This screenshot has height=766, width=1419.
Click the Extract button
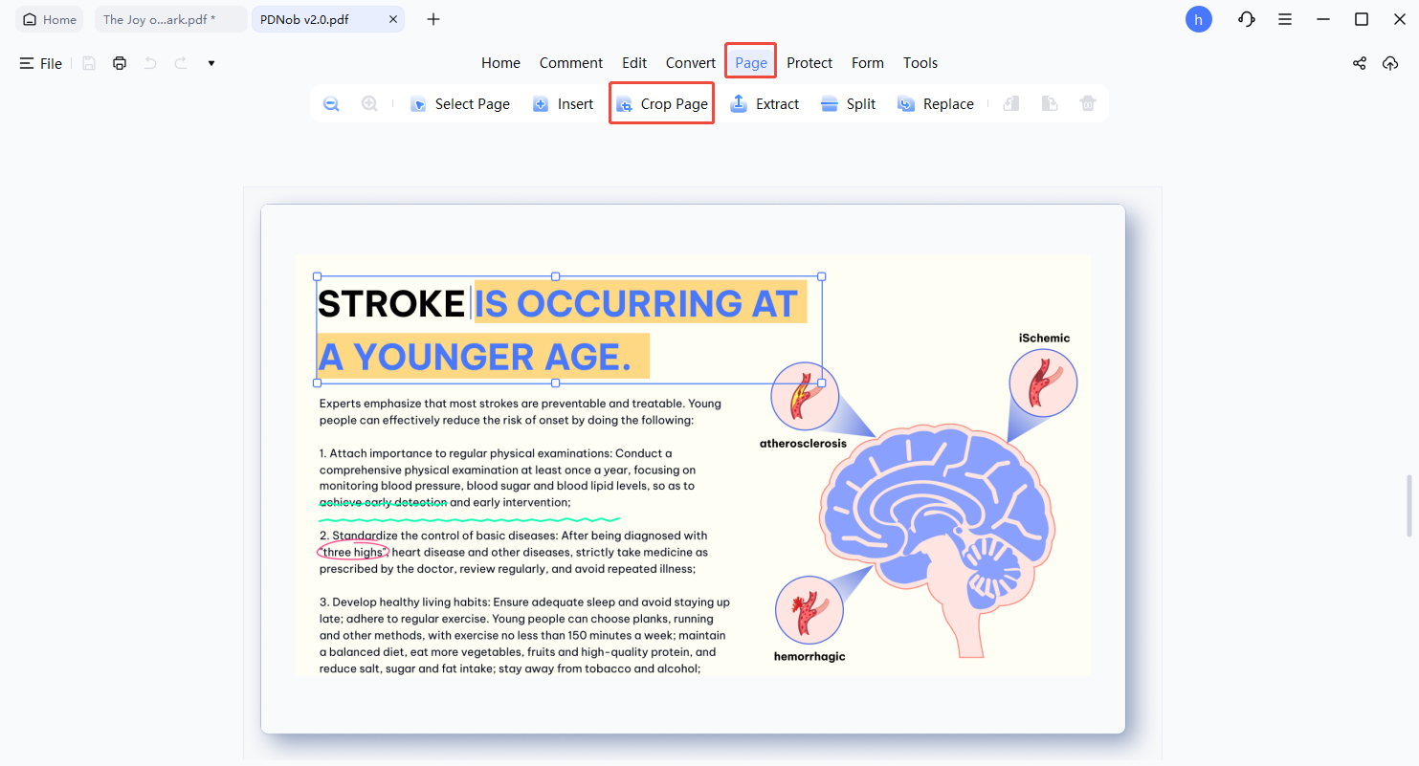[x=765, y=104]
